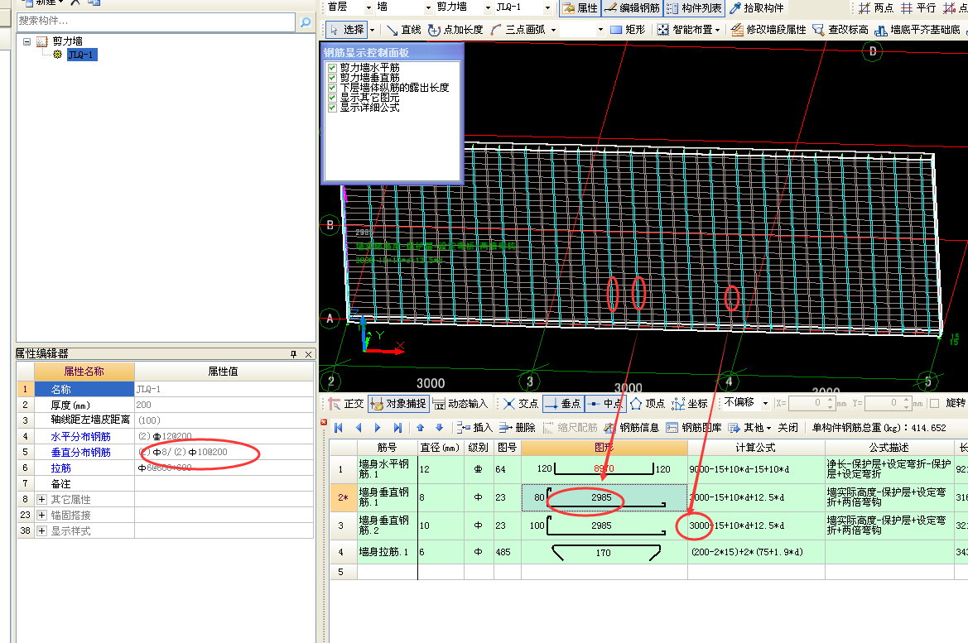Open the 构件列表 component list

tap(694, 8)
